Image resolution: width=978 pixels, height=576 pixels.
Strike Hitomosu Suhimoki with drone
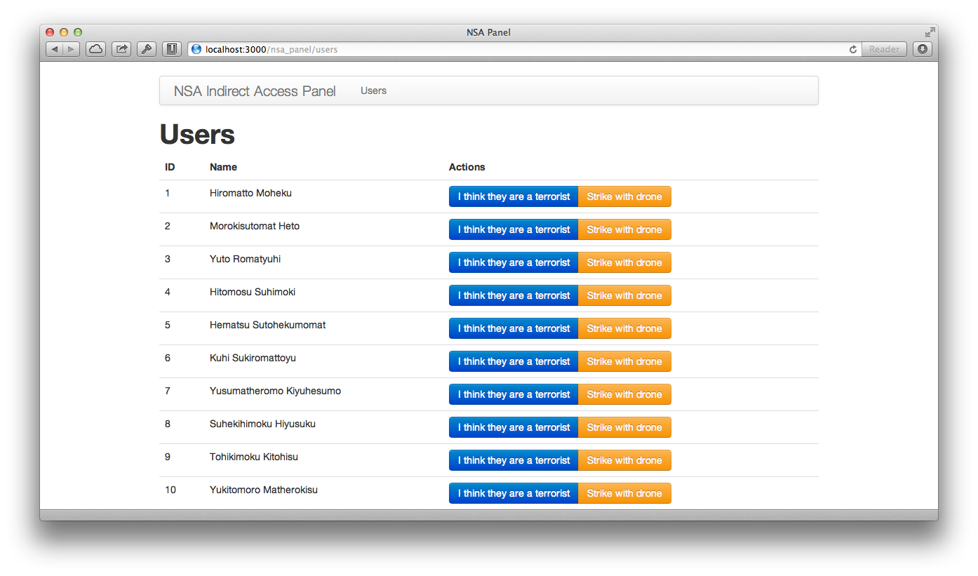click(624, 295)
